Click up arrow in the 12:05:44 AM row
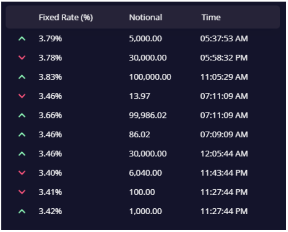 (22, 154)
